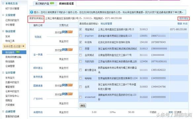195x119 pixels.
Task: Collapse the 本地化生活 sidebar section
Action: [3, 3]
